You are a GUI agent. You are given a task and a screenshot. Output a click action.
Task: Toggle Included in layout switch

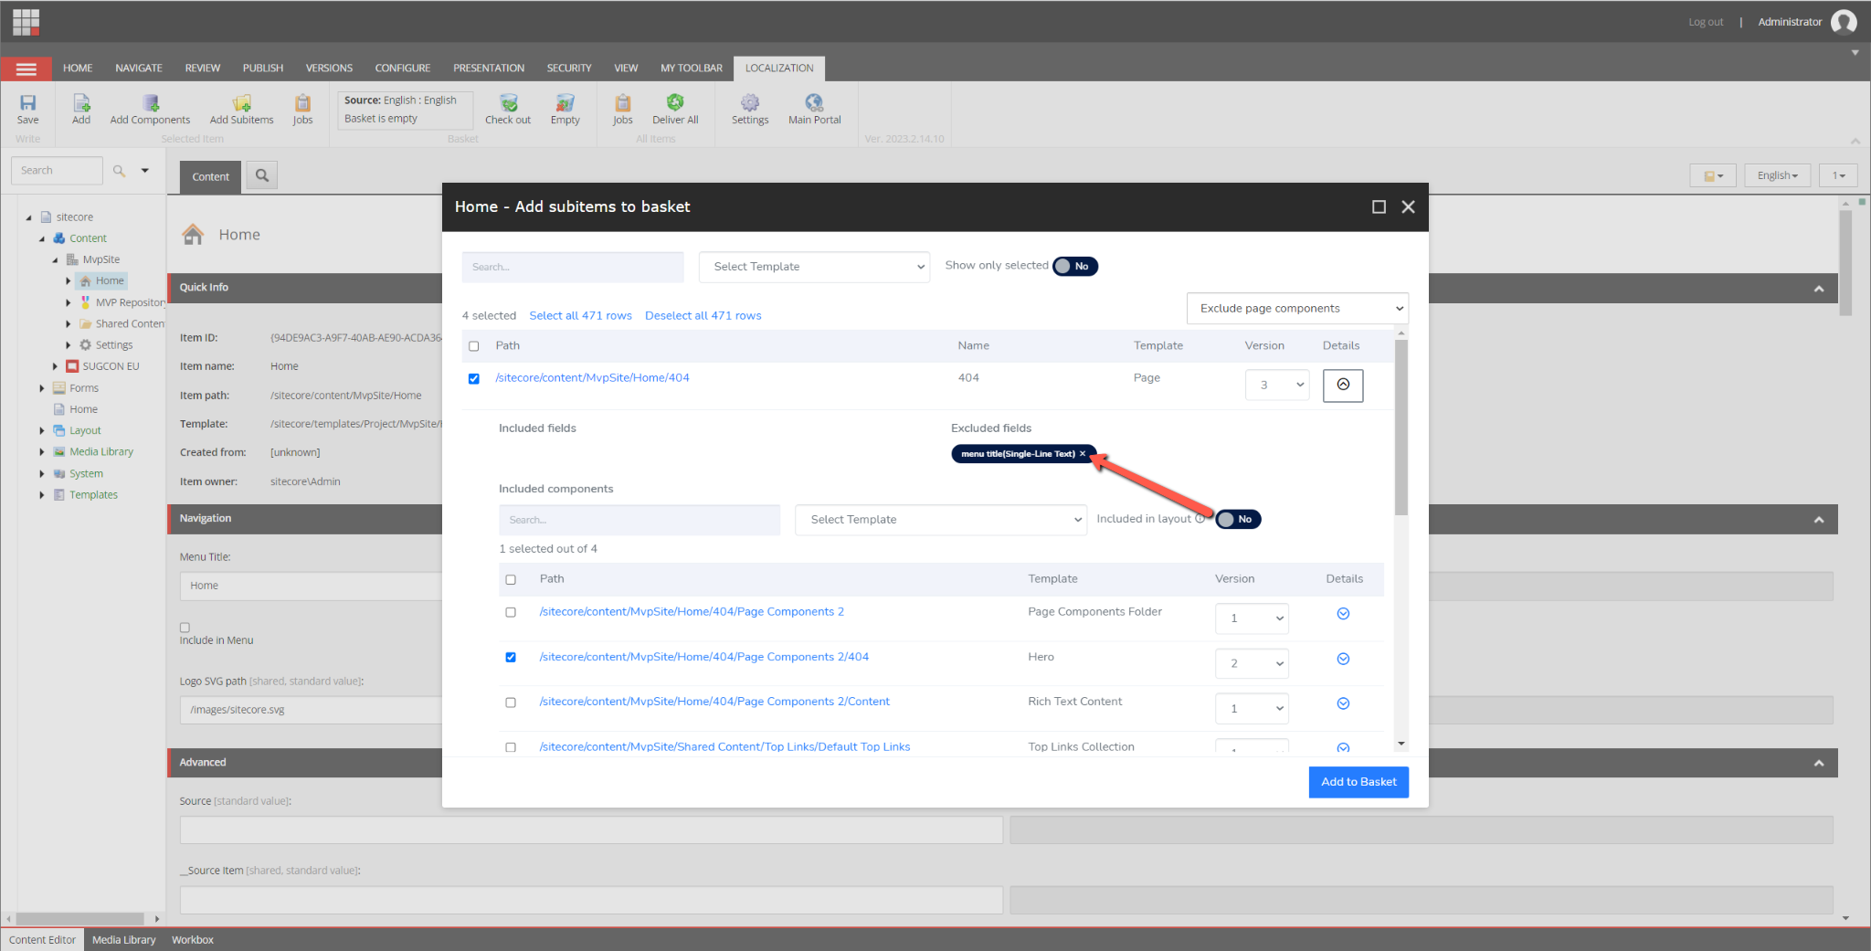tap(1238, 519)
